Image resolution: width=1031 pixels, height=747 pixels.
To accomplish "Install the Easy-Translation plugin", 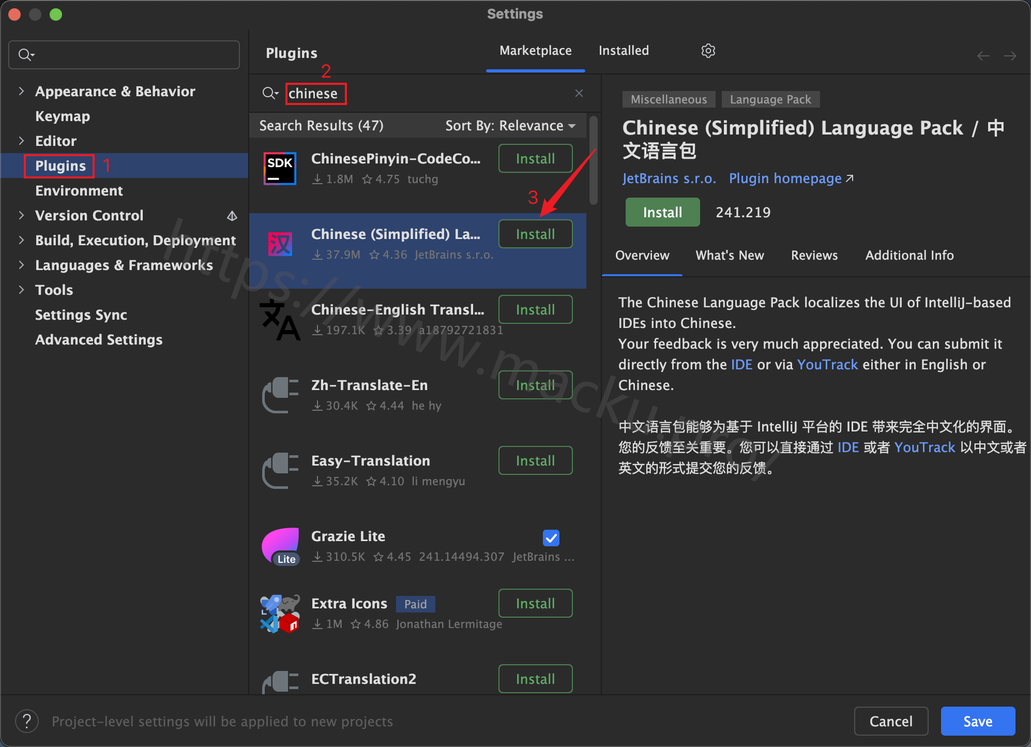I will pos(535,460).
